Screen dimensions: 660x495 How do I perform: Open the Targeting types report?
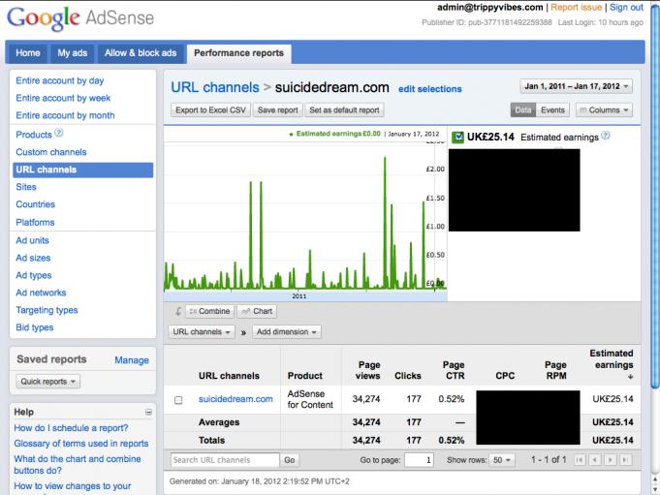point(47,310)
